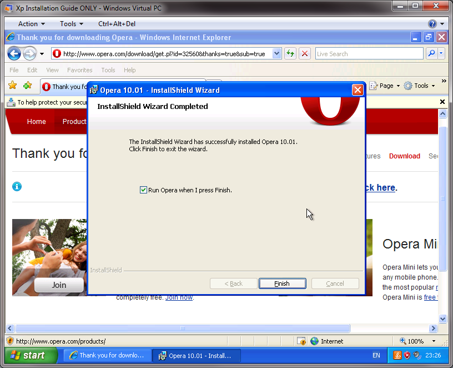
Task: Click the Live Search magnifier icon
Action: pos(431,53)
